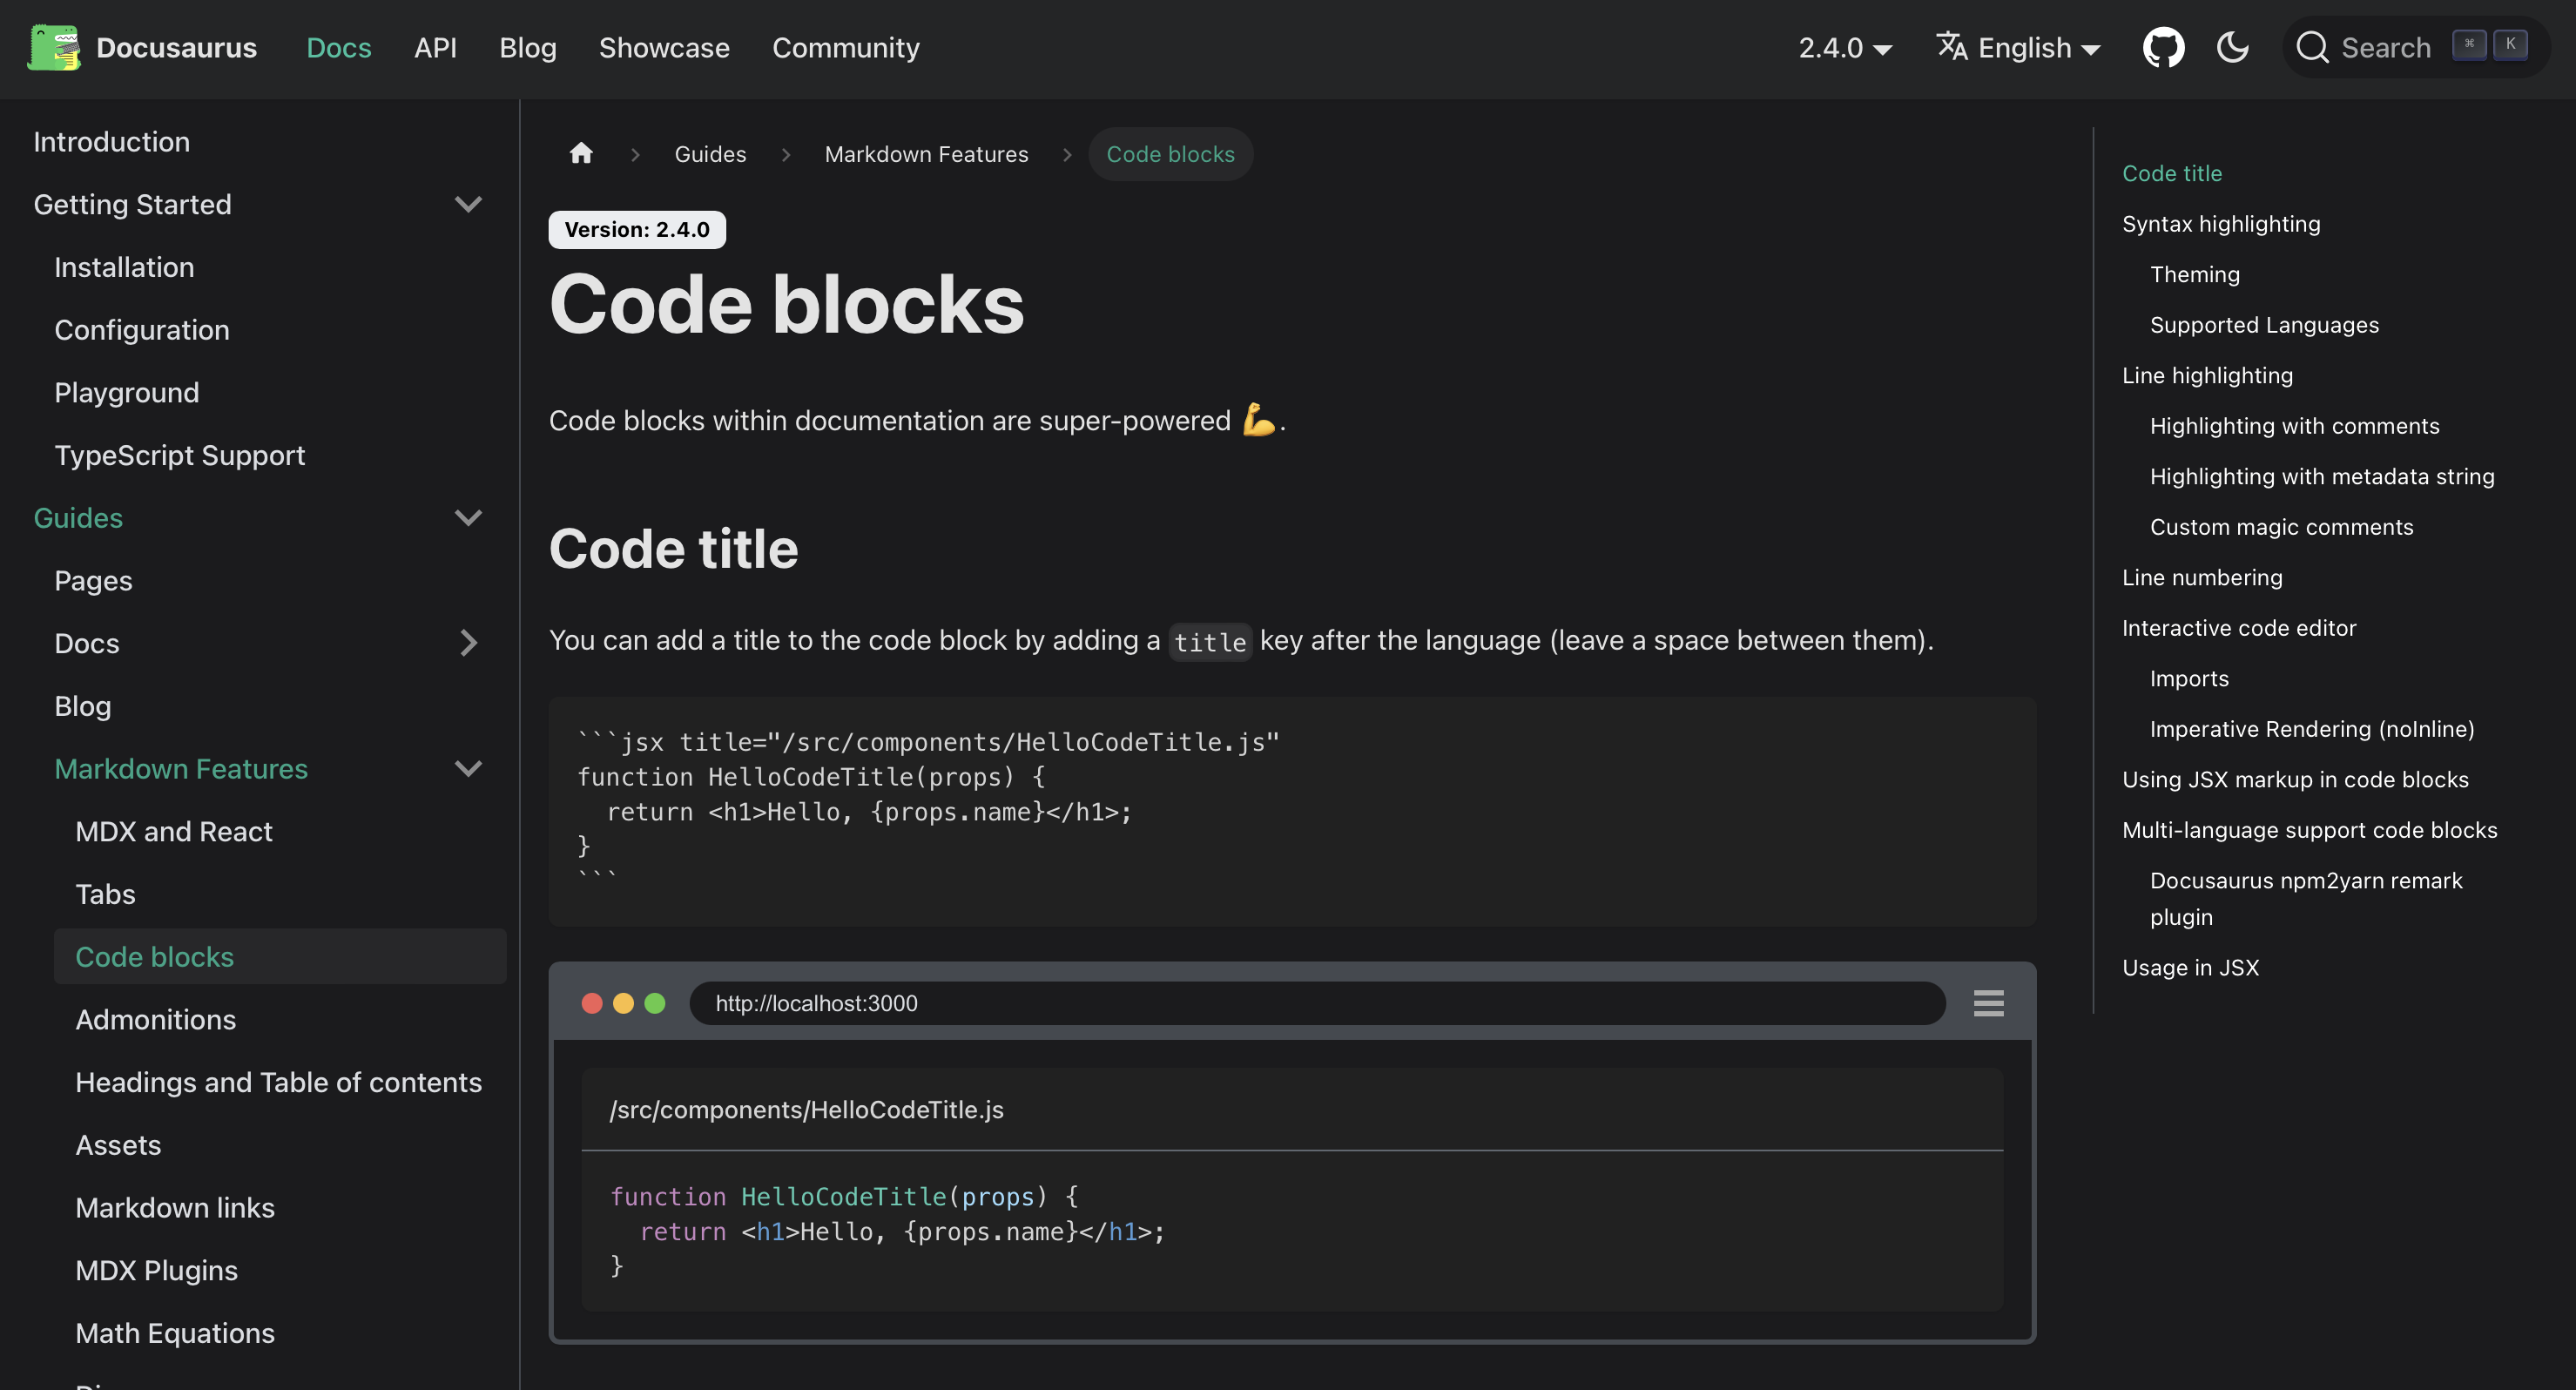The height and width of the screenshot is (1390, 2576).
Task: Click the Docusaurus dinosaur logo
Action: 54,47
